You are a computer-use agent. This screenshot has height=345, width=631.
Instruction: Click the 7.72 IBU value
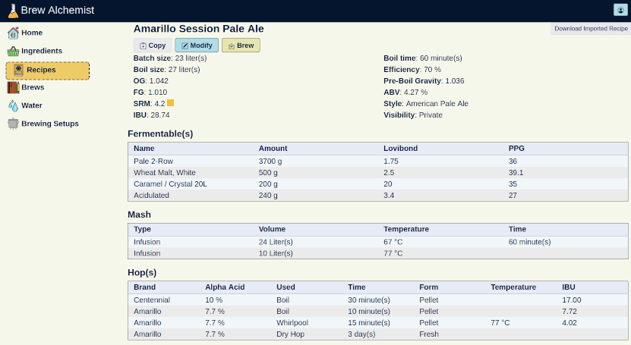coord(569,312)
